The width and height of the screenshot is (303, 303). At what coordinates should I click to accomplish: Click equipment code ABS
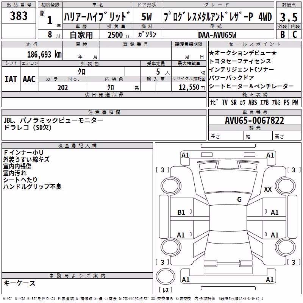tap(253, 102)
